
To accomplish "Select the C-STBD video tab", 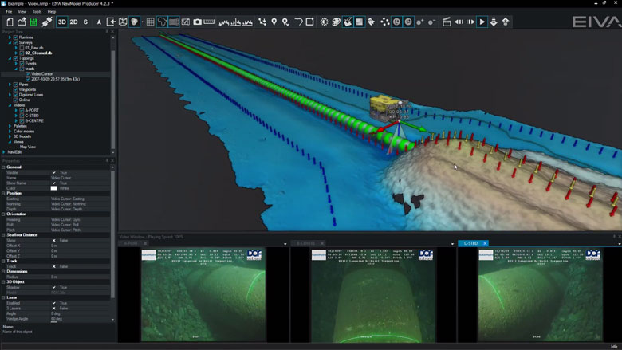I will [470, 243].
